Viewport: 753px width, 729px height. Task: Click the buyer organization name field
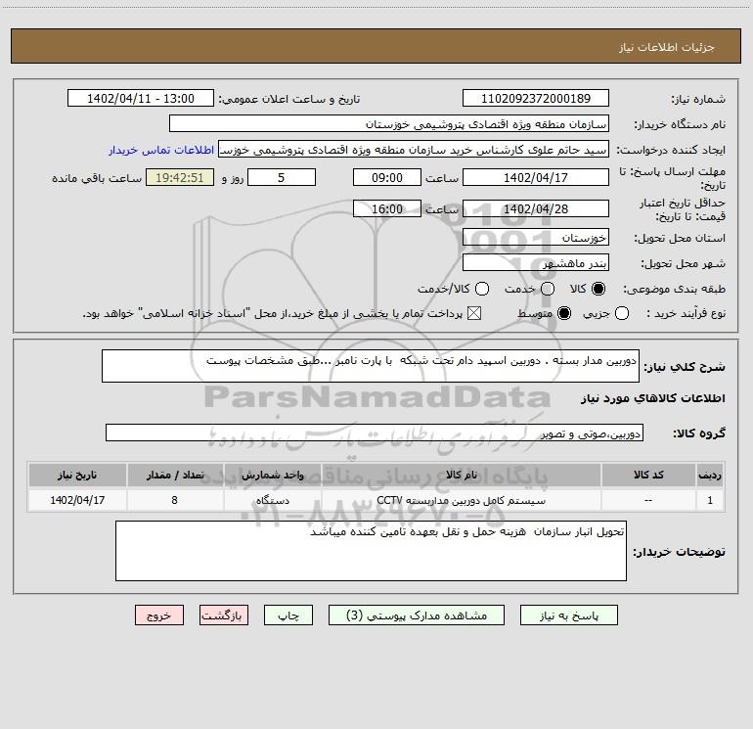389,123
